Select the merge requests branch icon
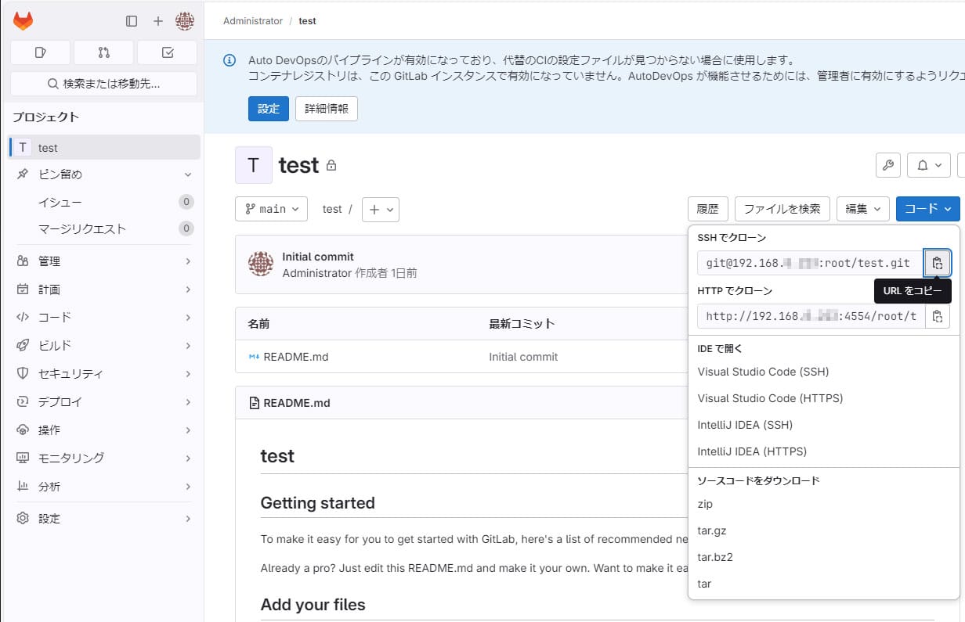965x622 pixels. click(103, 52)
